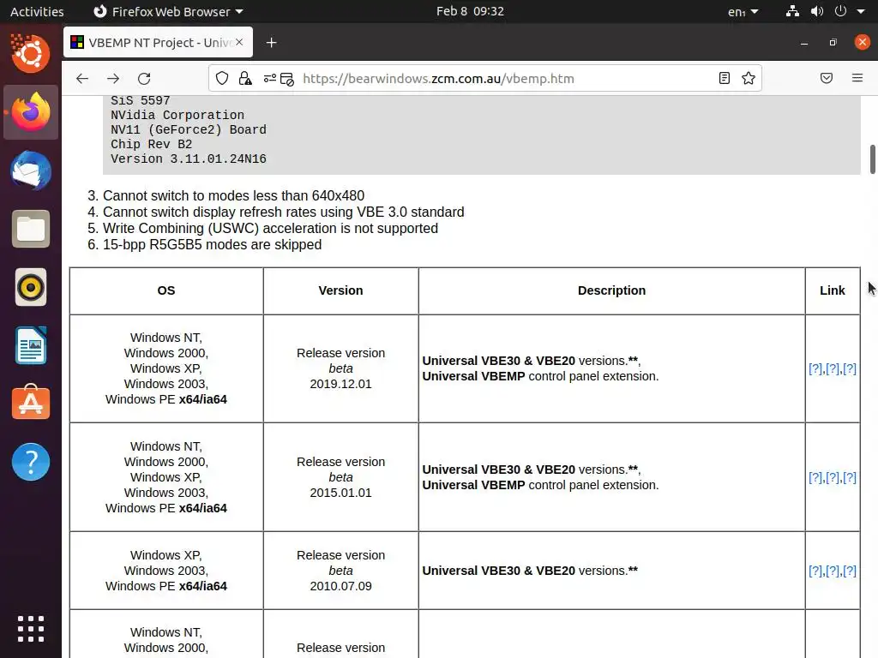Open Ubuntu Software store

click(x=31, y=403)
